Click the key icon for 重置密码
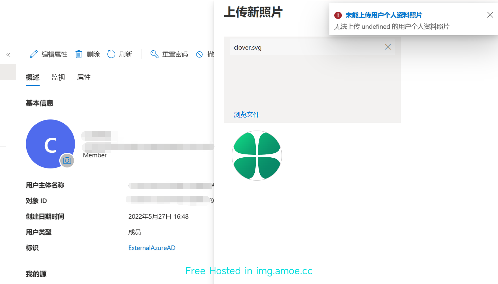The width and height of the screenshot is (498, 284). [154, 54]
